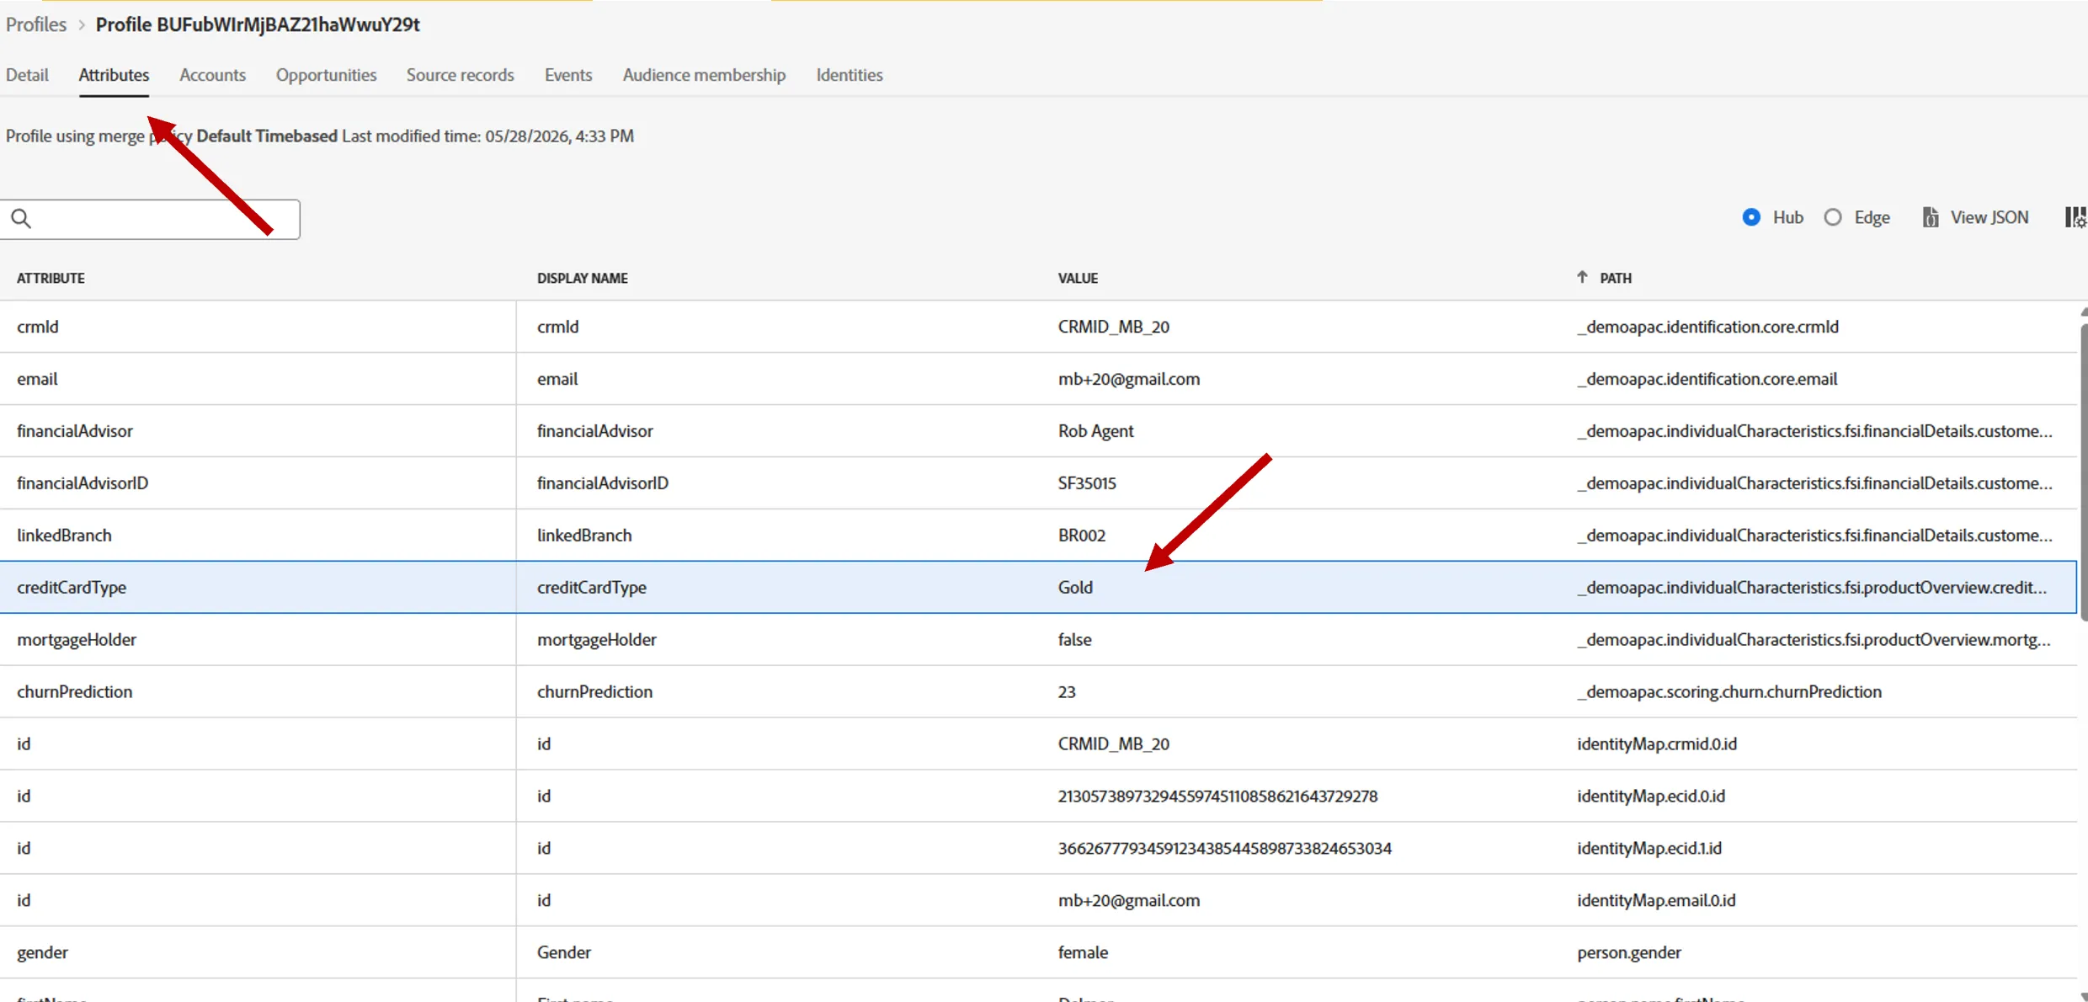The width and height of the screenshot is (2088, 1002).
Task: Click the PATH column header
Action: tap(1616, 278)
